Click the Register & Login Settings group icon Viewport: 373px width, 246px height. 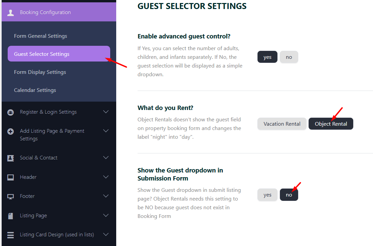[11, 112]
